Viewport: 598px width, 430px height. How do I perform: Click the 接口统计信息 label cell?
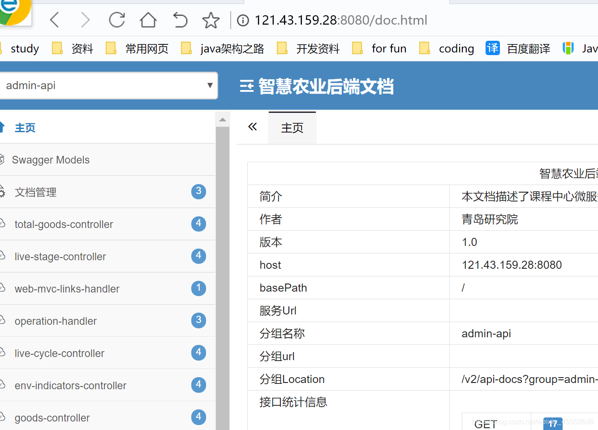pos(348,410)
